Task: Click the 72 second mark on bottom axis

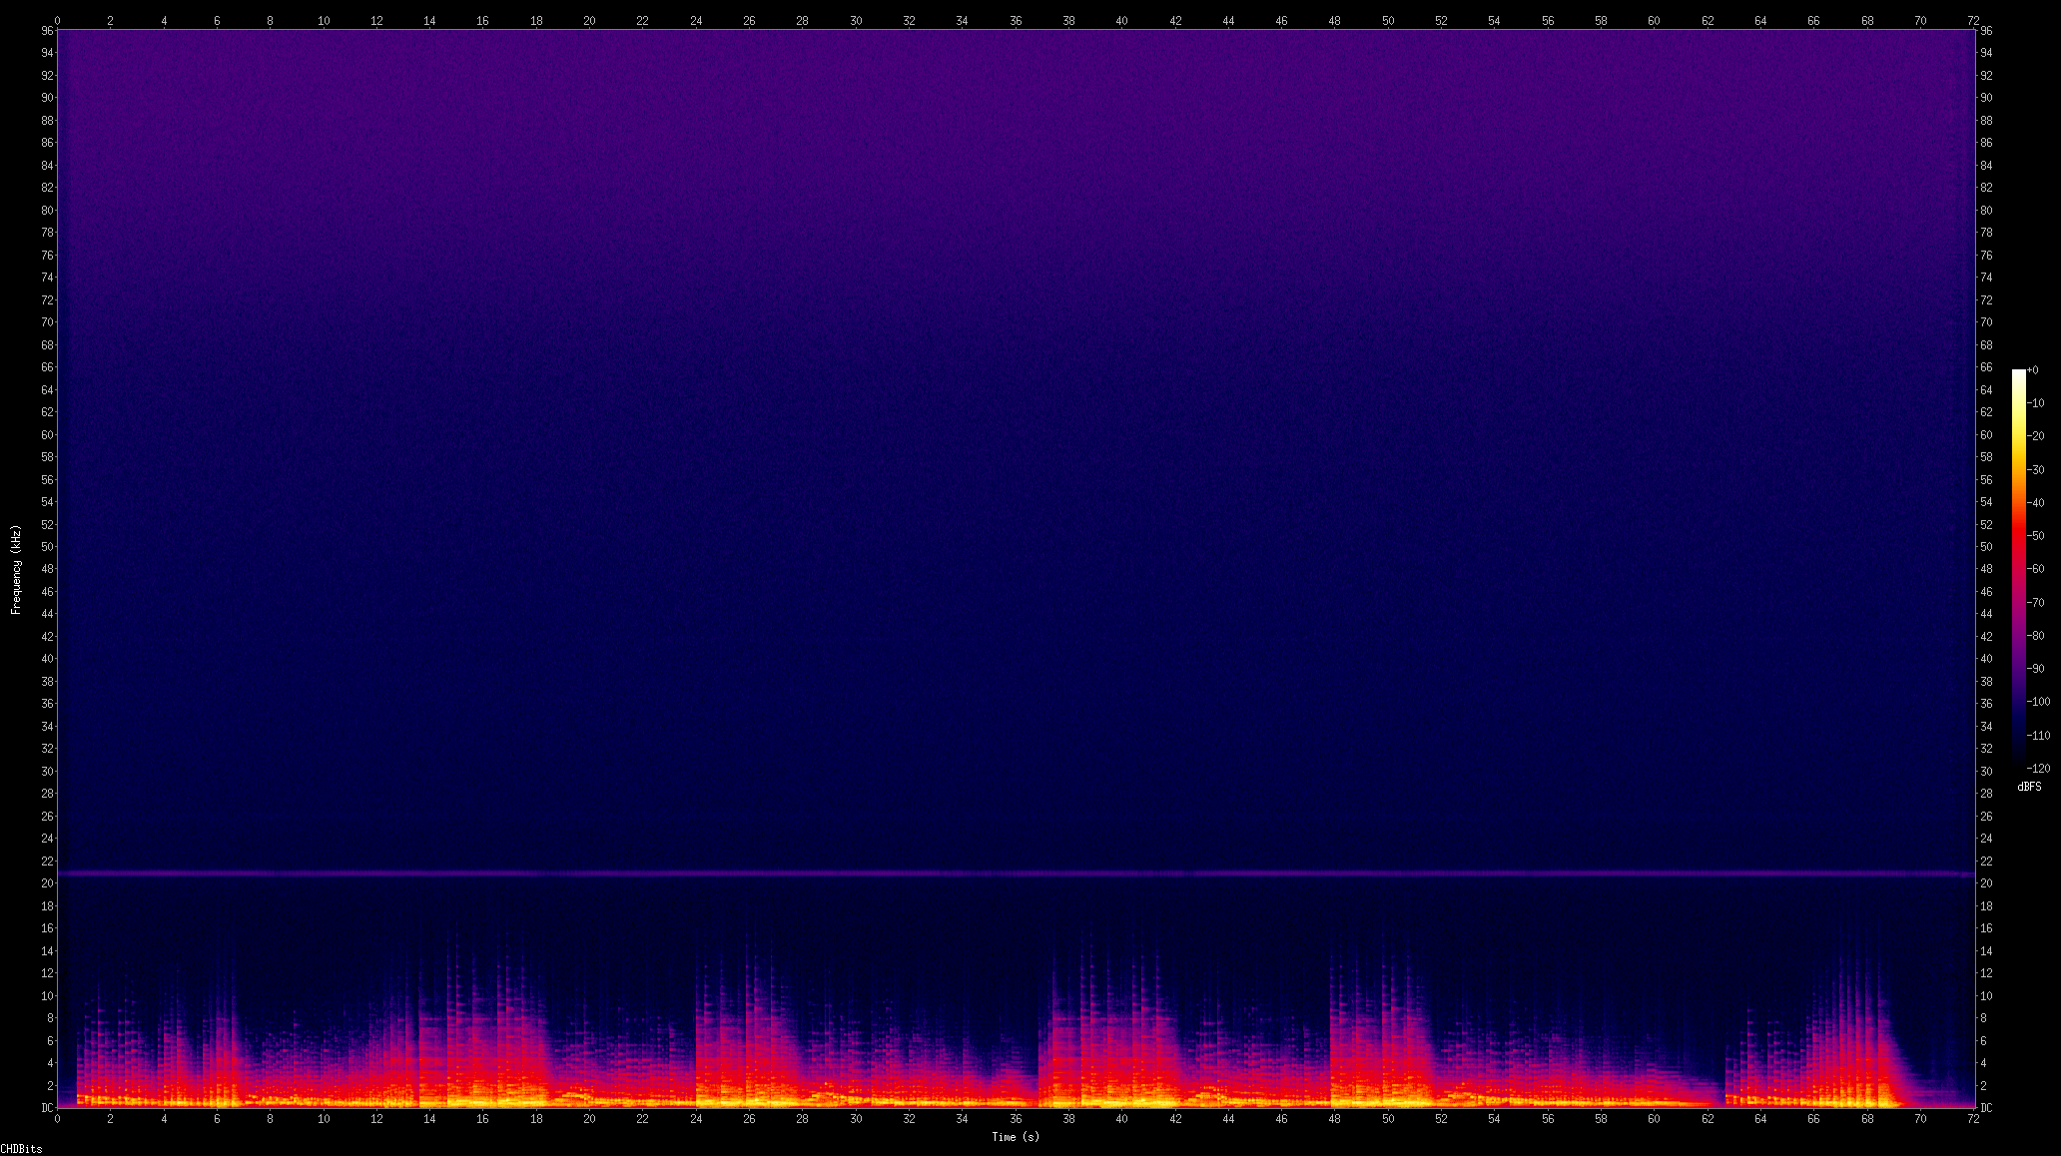Action: [x=1973, y=1119]
